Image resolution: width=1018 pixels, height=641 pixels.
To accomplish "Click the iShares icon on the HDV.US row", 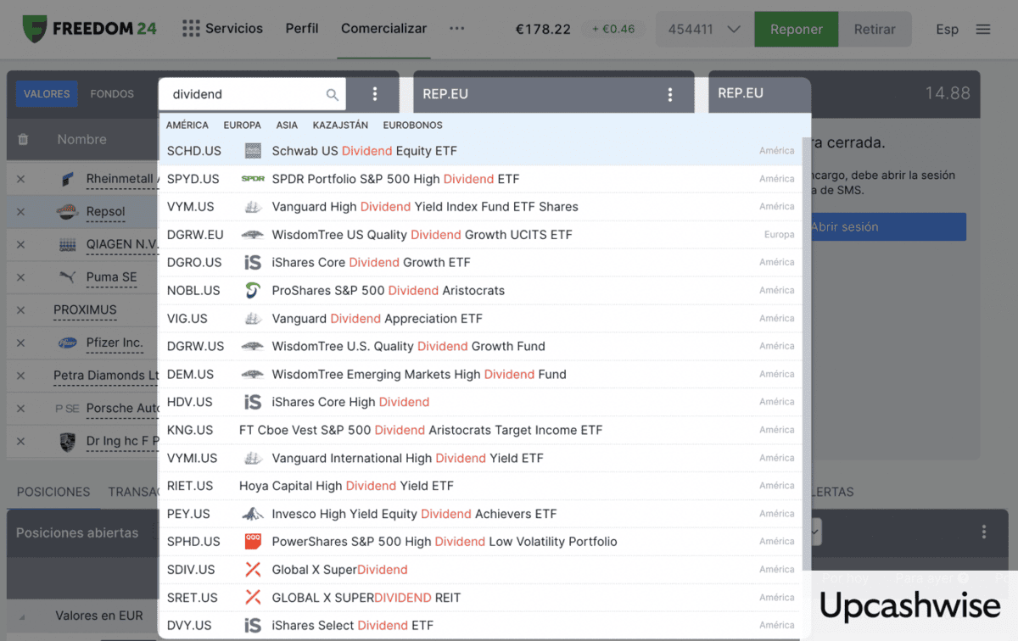I will [253, 402].
